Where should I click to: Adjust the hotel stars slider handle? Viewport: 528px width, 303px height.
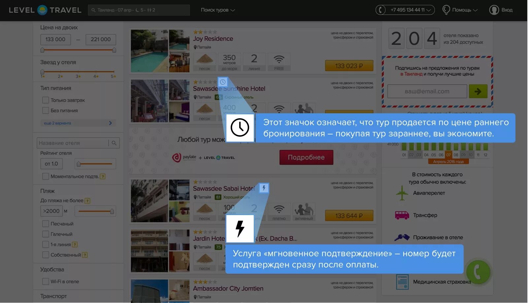tap(42, 72)
